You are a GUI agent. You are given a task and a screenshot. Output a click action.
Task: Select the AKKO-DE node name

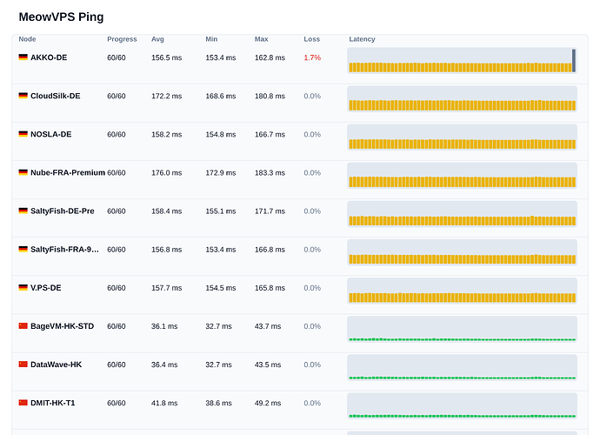click(x=49, y=57)
